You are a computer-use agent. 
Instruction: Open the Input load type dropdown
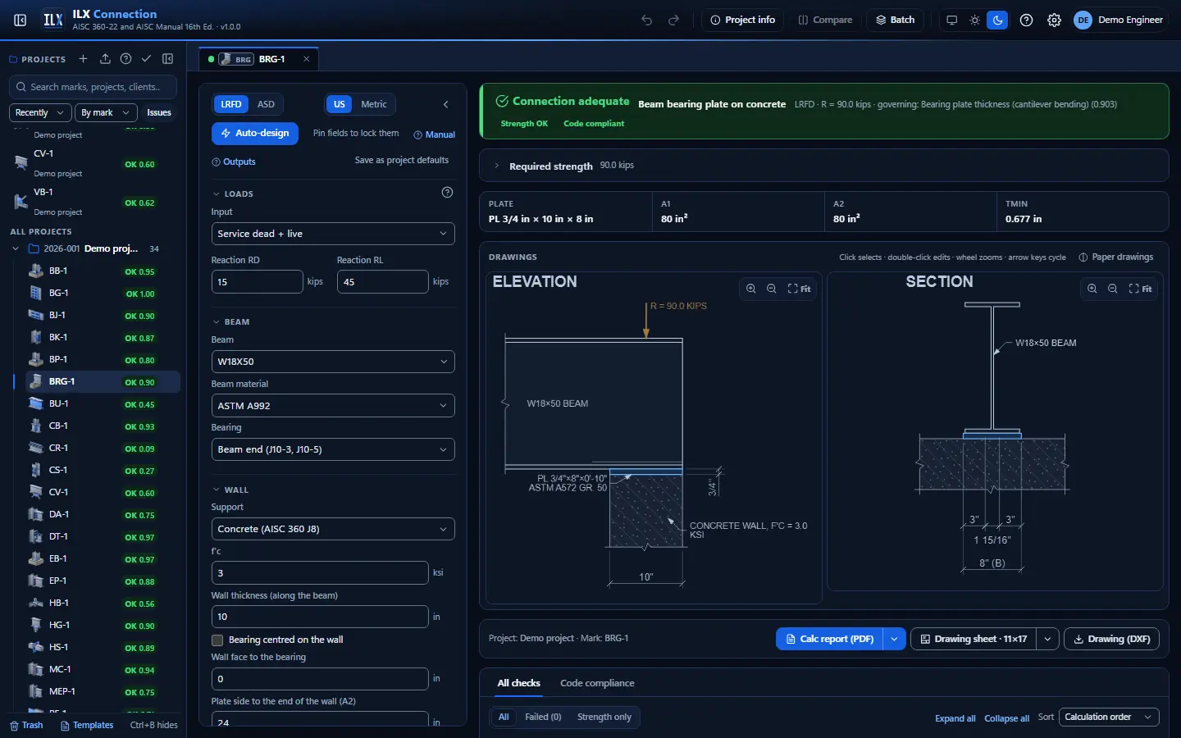click(x=332, y=234)
